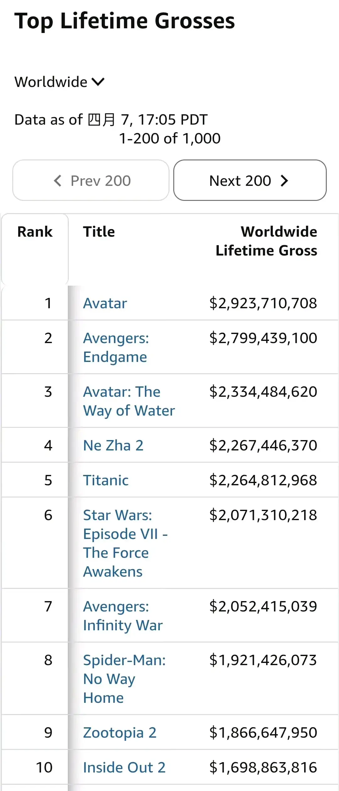Open the Worldwide region dropdown
Screen dimensions: 339x791
pos(59,82)
